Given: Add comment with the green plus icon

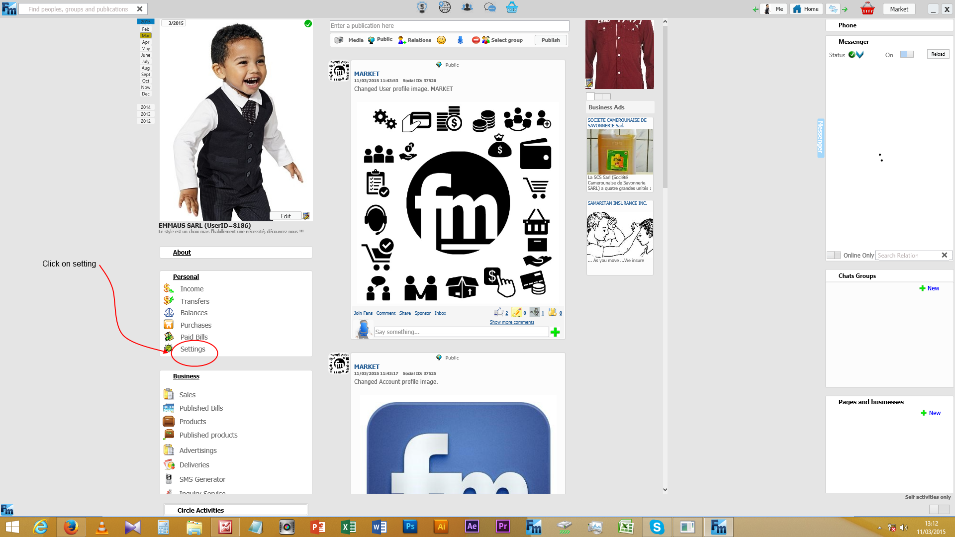Looking at the screenshot, I should (x=555, y=332).
